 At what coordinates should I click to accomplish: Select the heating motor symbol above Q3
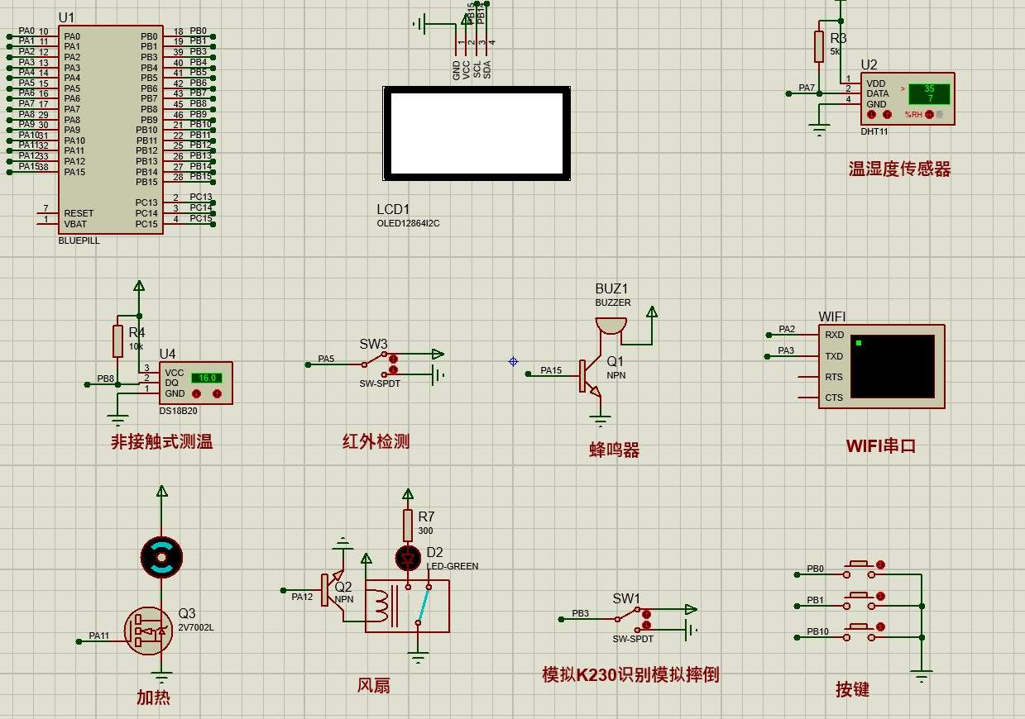click(161, 557)
